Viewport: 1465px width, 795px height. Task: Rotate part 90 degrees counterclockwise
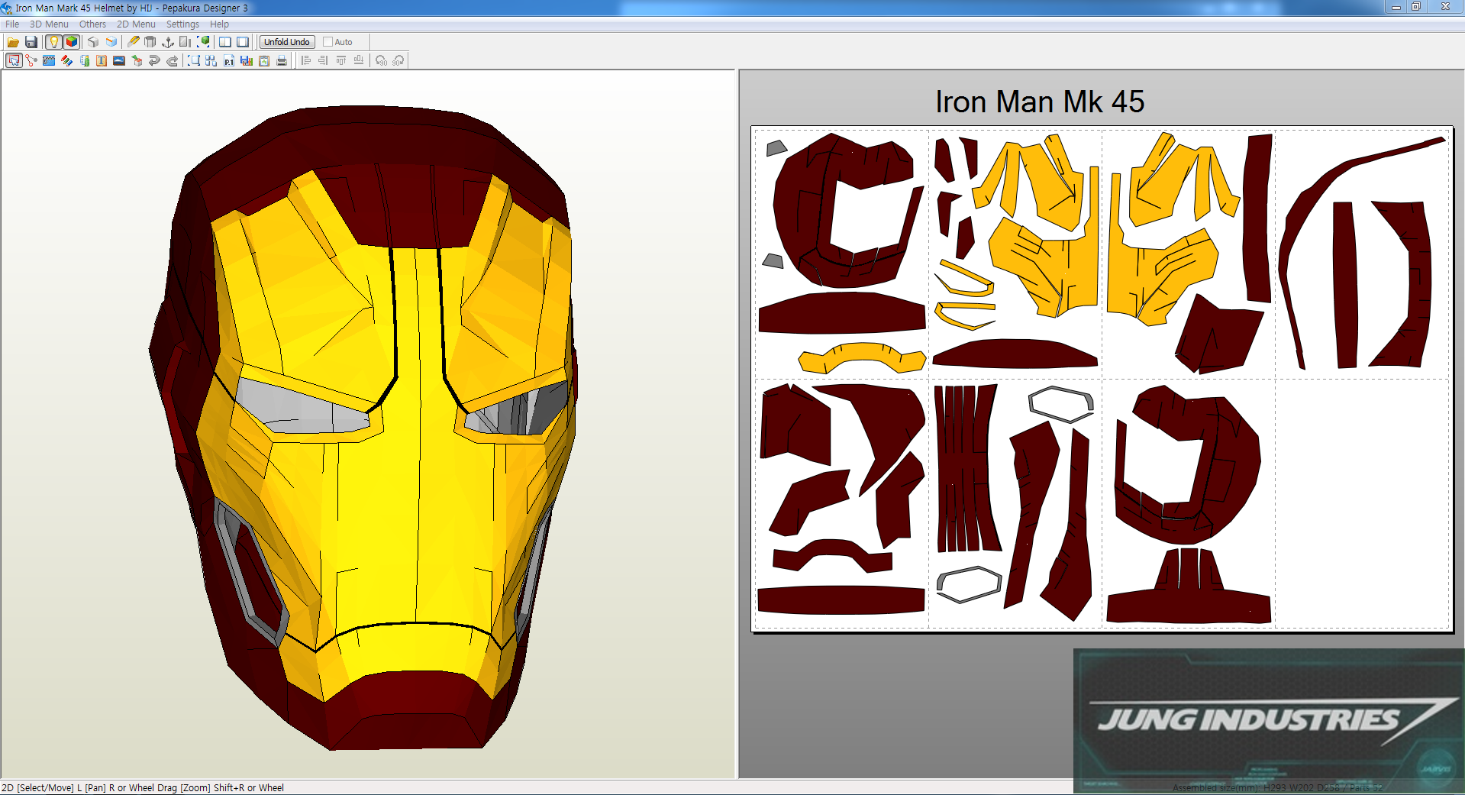pyautogui.click(x=381, y=60)
